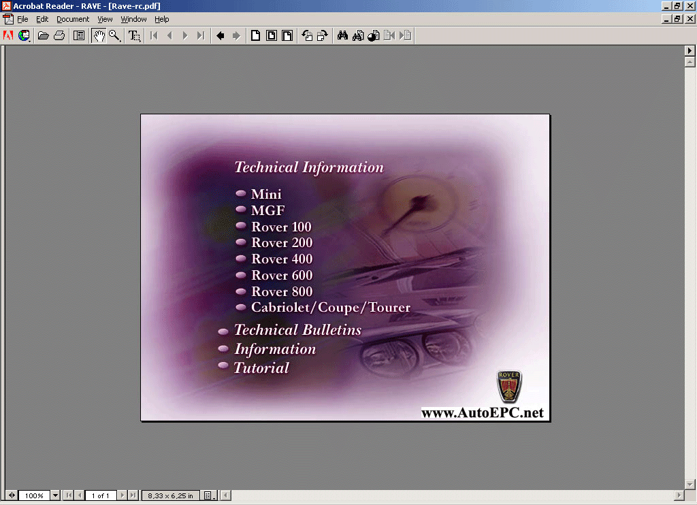The height and width of the screenshot is (505, 697).
Task: Click the document icon beside File menu
Action: [x=8, y=19]
